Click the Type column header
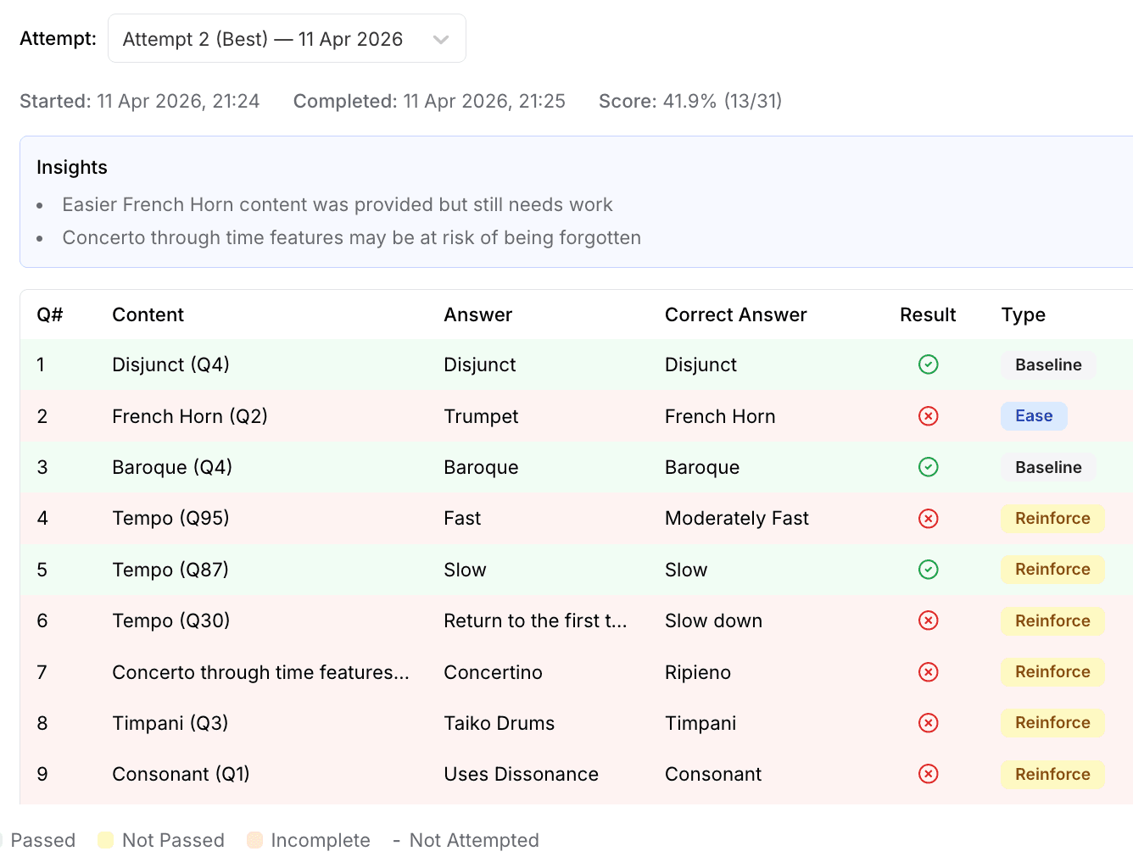Image resolution: width=1133 pixels, height=868 pixels. [x=1023, y=315]
